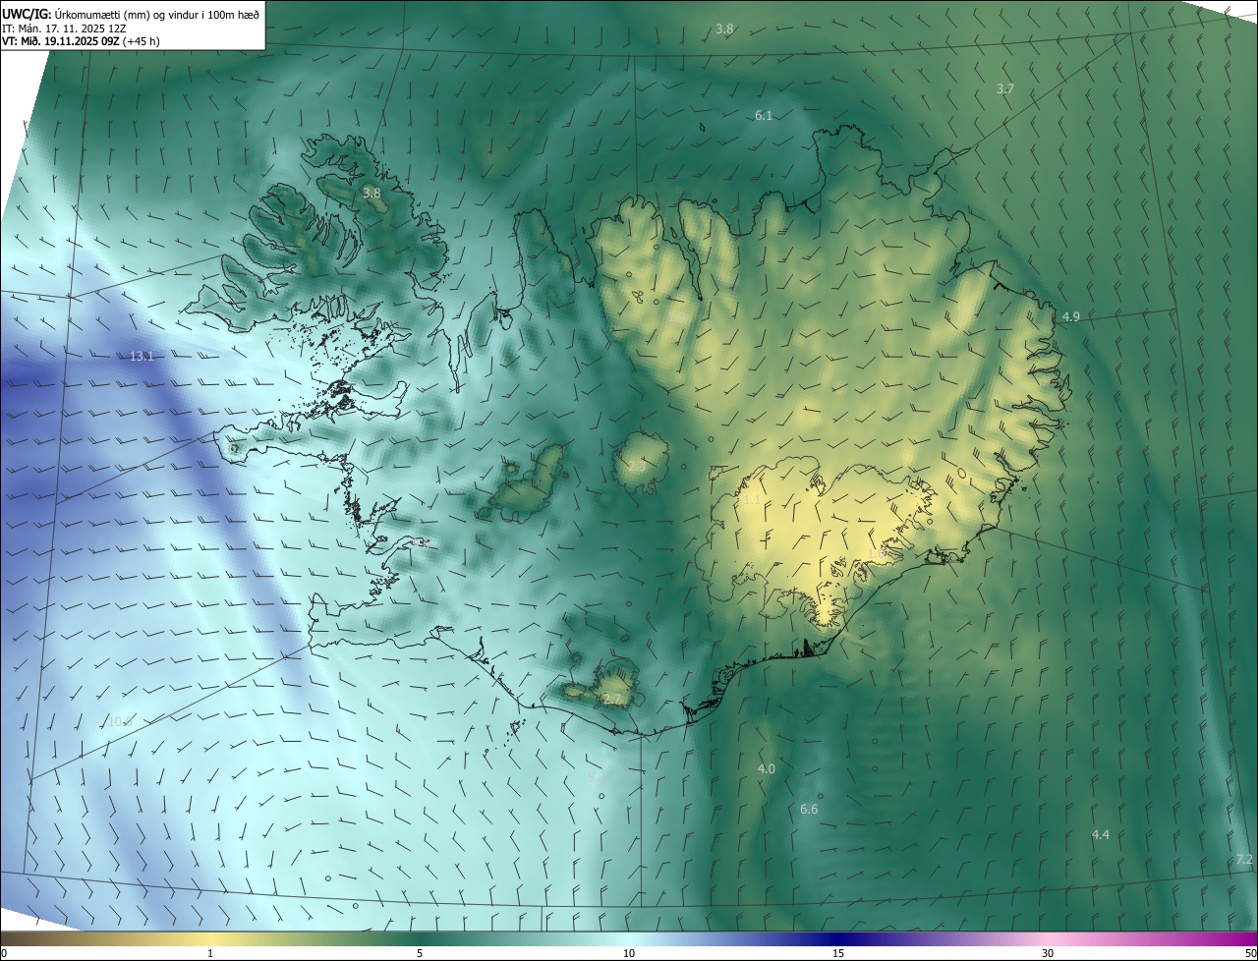Click the 7.2 value at the right edge
This screenshot has width=1258, height=961.
pos(1244,860)
